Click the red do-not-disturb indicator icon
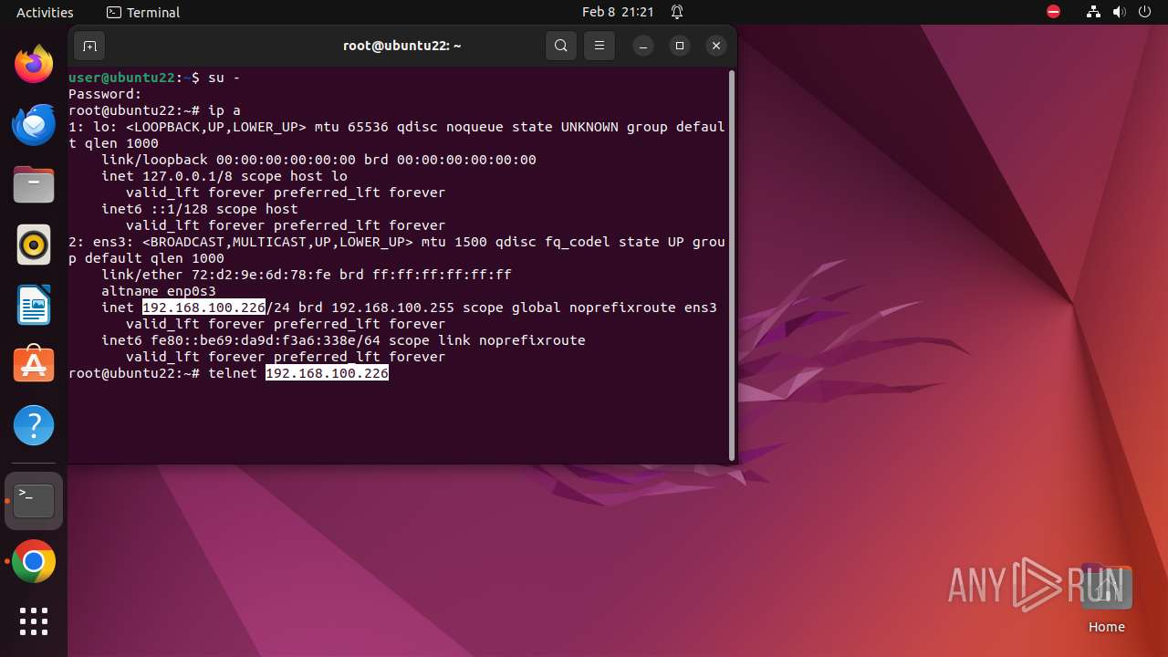Viewport: 1168px width, 657px height. tap(1053, 12)
